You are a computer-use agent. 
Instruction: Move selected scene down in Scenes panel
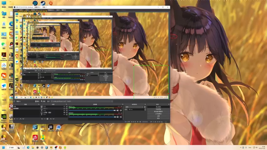23,119
